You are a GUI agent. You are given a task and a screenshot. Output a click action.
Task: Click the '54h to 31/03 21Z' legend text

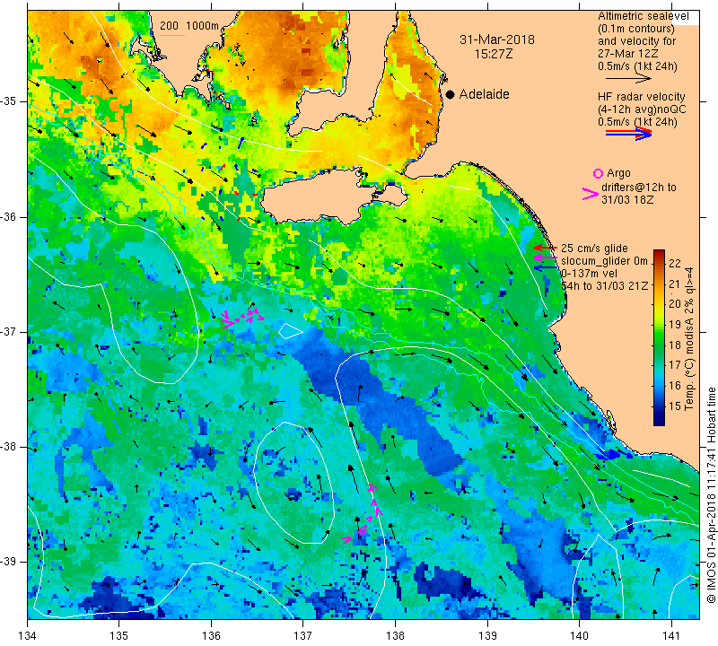[x=605, y=285]
